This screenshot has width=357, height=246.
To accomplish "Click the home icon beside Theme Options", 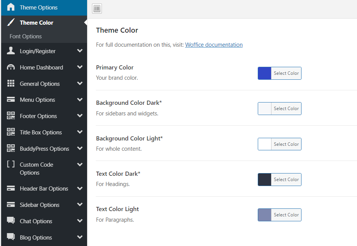I will coord(11,7).
